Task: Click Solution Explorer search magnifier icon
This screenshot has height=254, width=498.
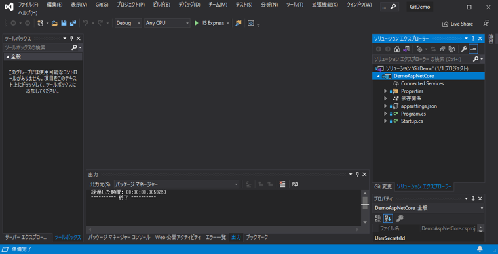Action: (476, 59)
